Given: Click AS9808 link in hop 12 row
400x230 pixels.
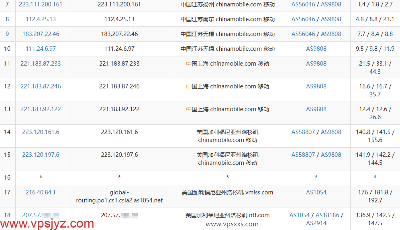Looking at the screenshot, I should [316, 86].
